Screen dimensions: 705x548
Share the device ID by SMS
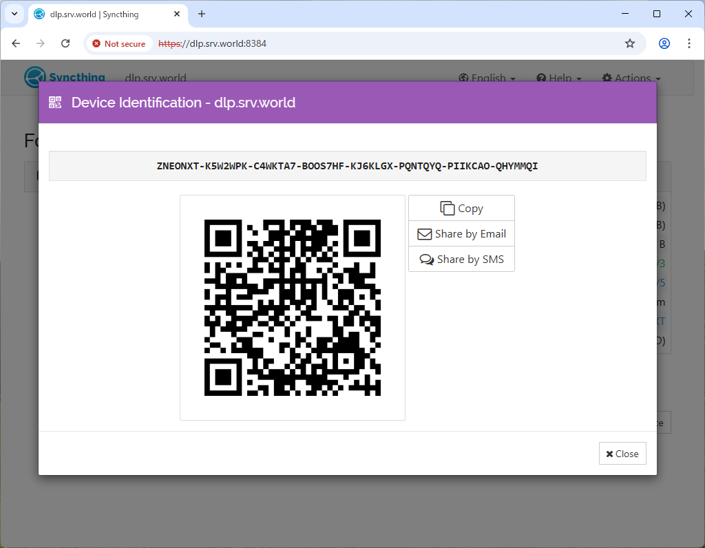tap(461, 260)
